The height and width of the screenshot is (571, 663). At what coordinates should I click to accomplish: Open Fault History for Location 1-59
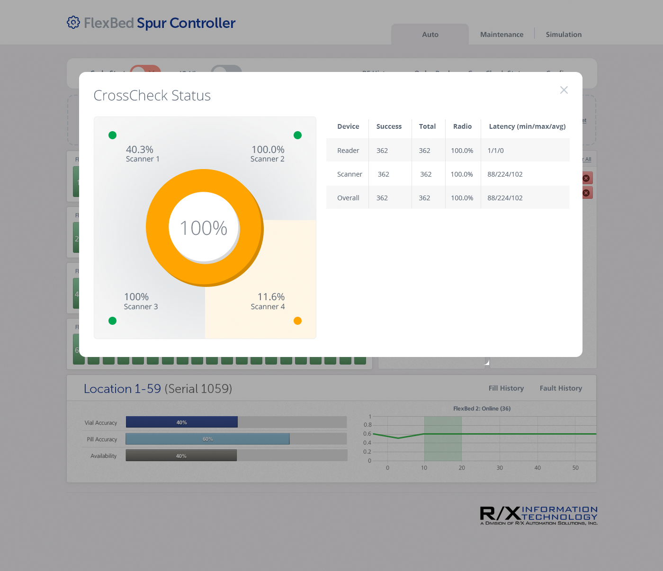coord(561,388)
